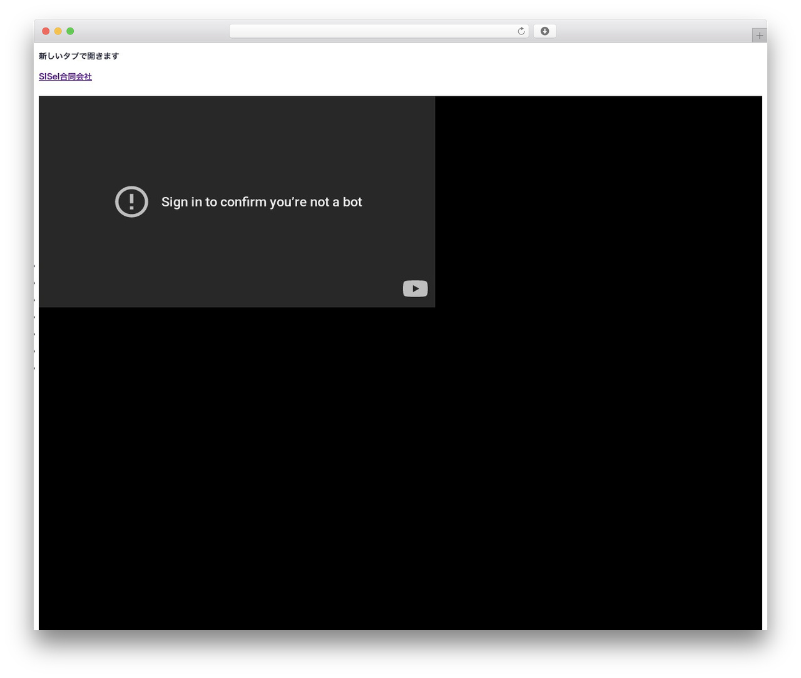Open the downloads button in the toolbar
The image size is (801, 678).
point(544,31)
